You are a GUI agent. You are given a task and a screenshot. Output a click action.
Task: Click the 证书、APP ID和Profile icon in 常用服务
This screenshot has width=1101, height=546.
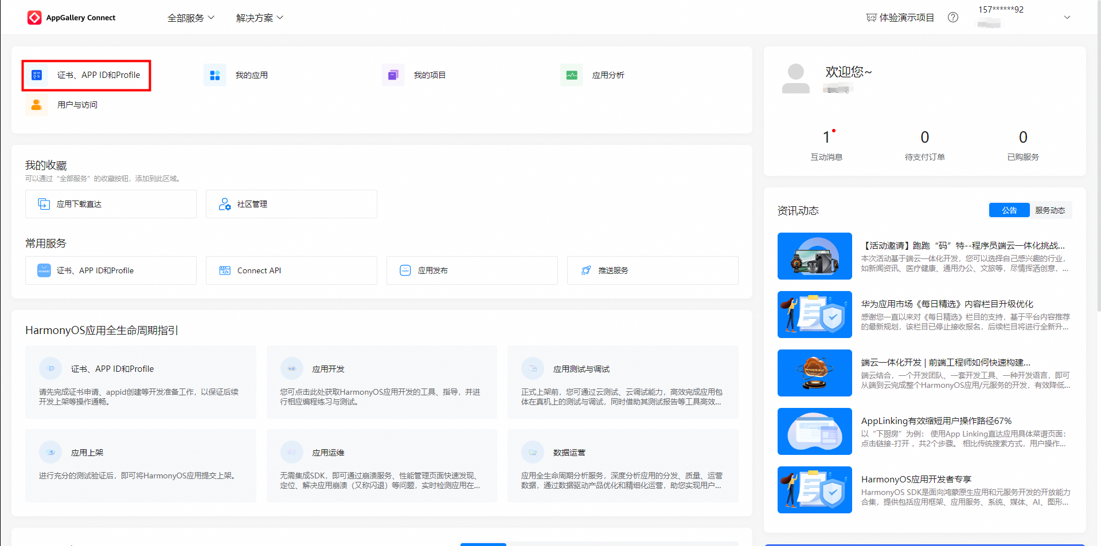[x=44, y=270]
